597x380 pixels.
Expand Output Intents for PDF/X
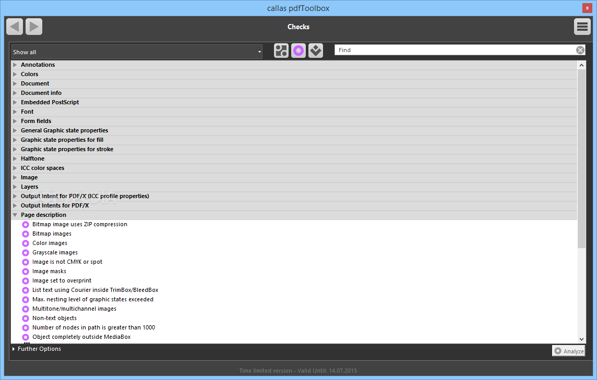15,205
